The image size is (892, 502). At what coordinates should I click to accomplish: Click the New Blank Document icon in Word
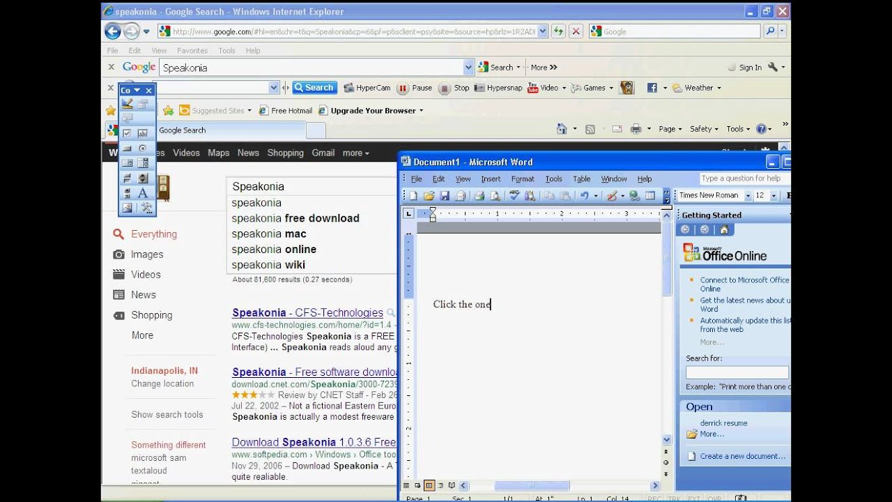point(413,196)
